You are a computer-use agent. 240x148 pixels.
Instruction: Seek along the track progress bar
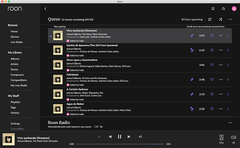[x=120, y=144]
